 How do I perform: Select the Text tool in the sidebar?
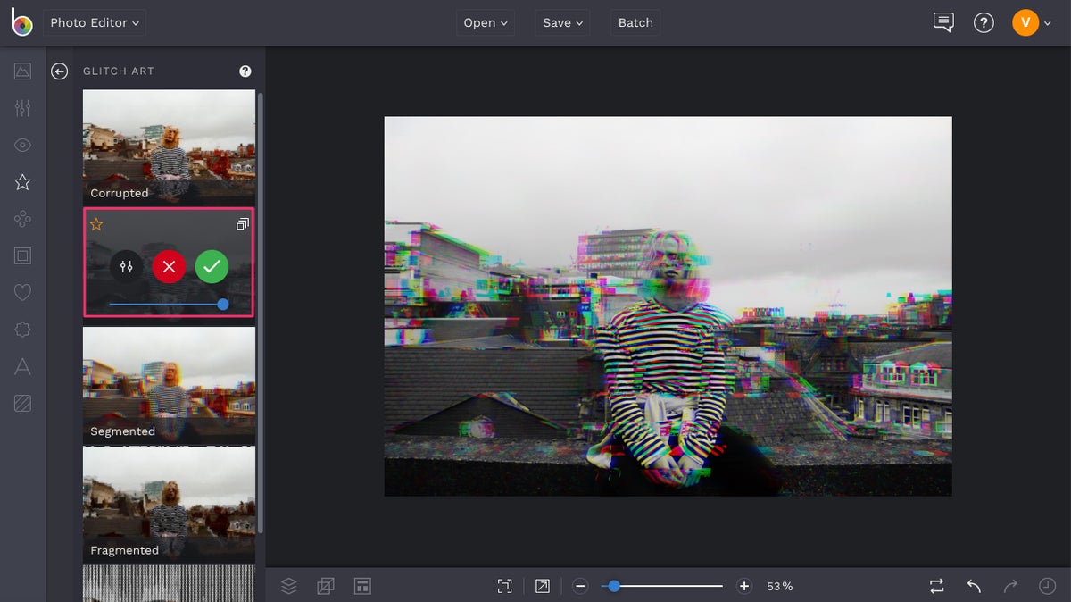22,366
